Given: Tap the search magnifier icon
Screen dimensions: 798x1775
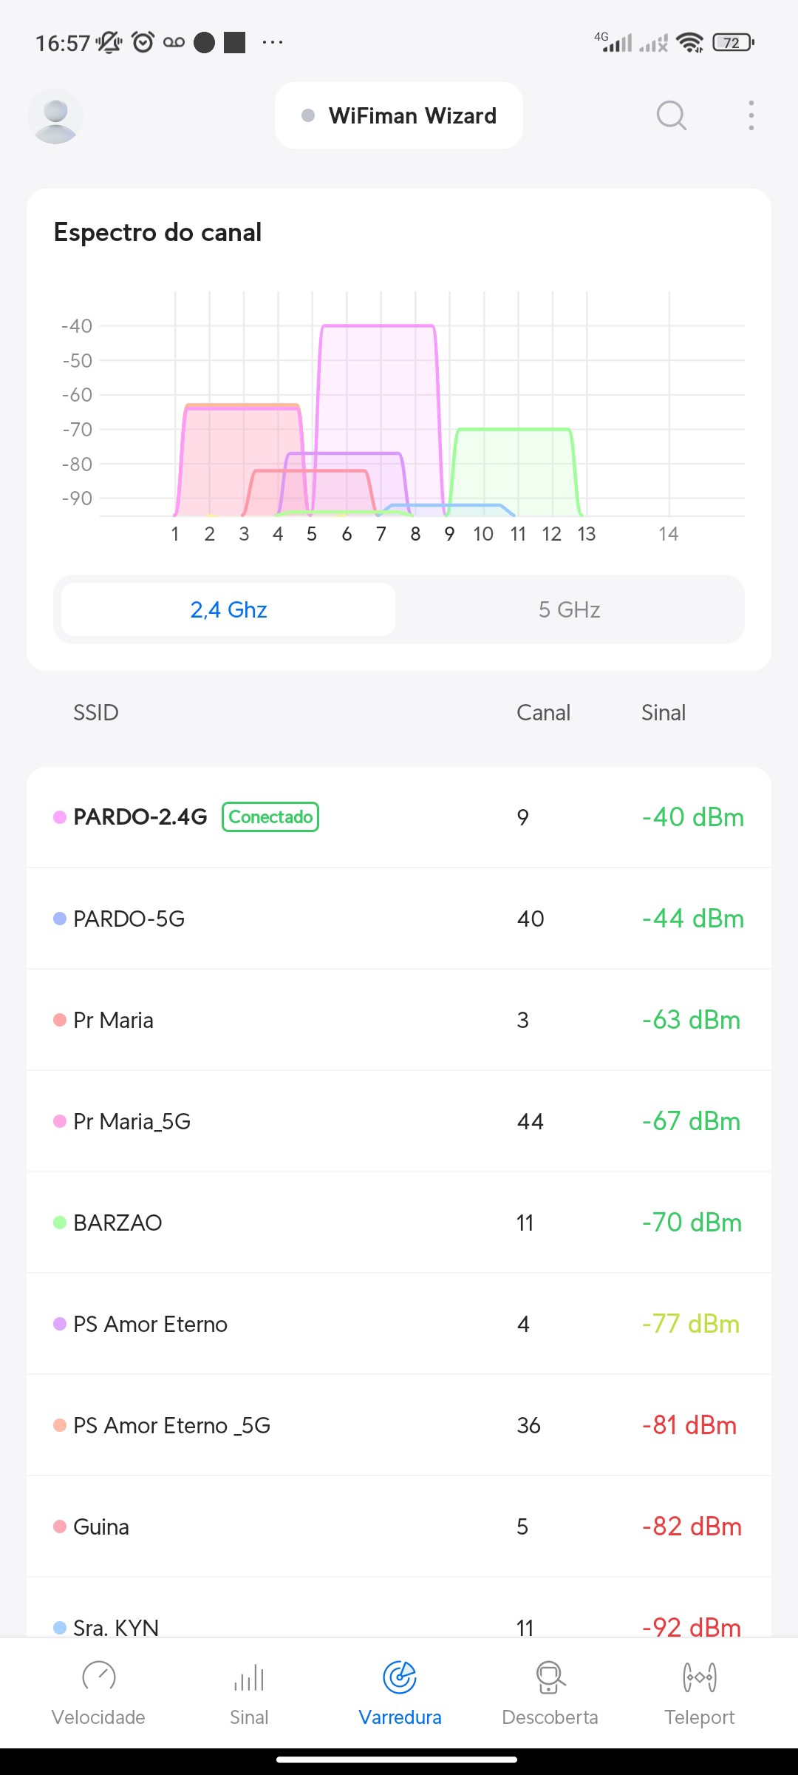Looking at the screenshot, I should pyautogui.click(x=671, y=116).
